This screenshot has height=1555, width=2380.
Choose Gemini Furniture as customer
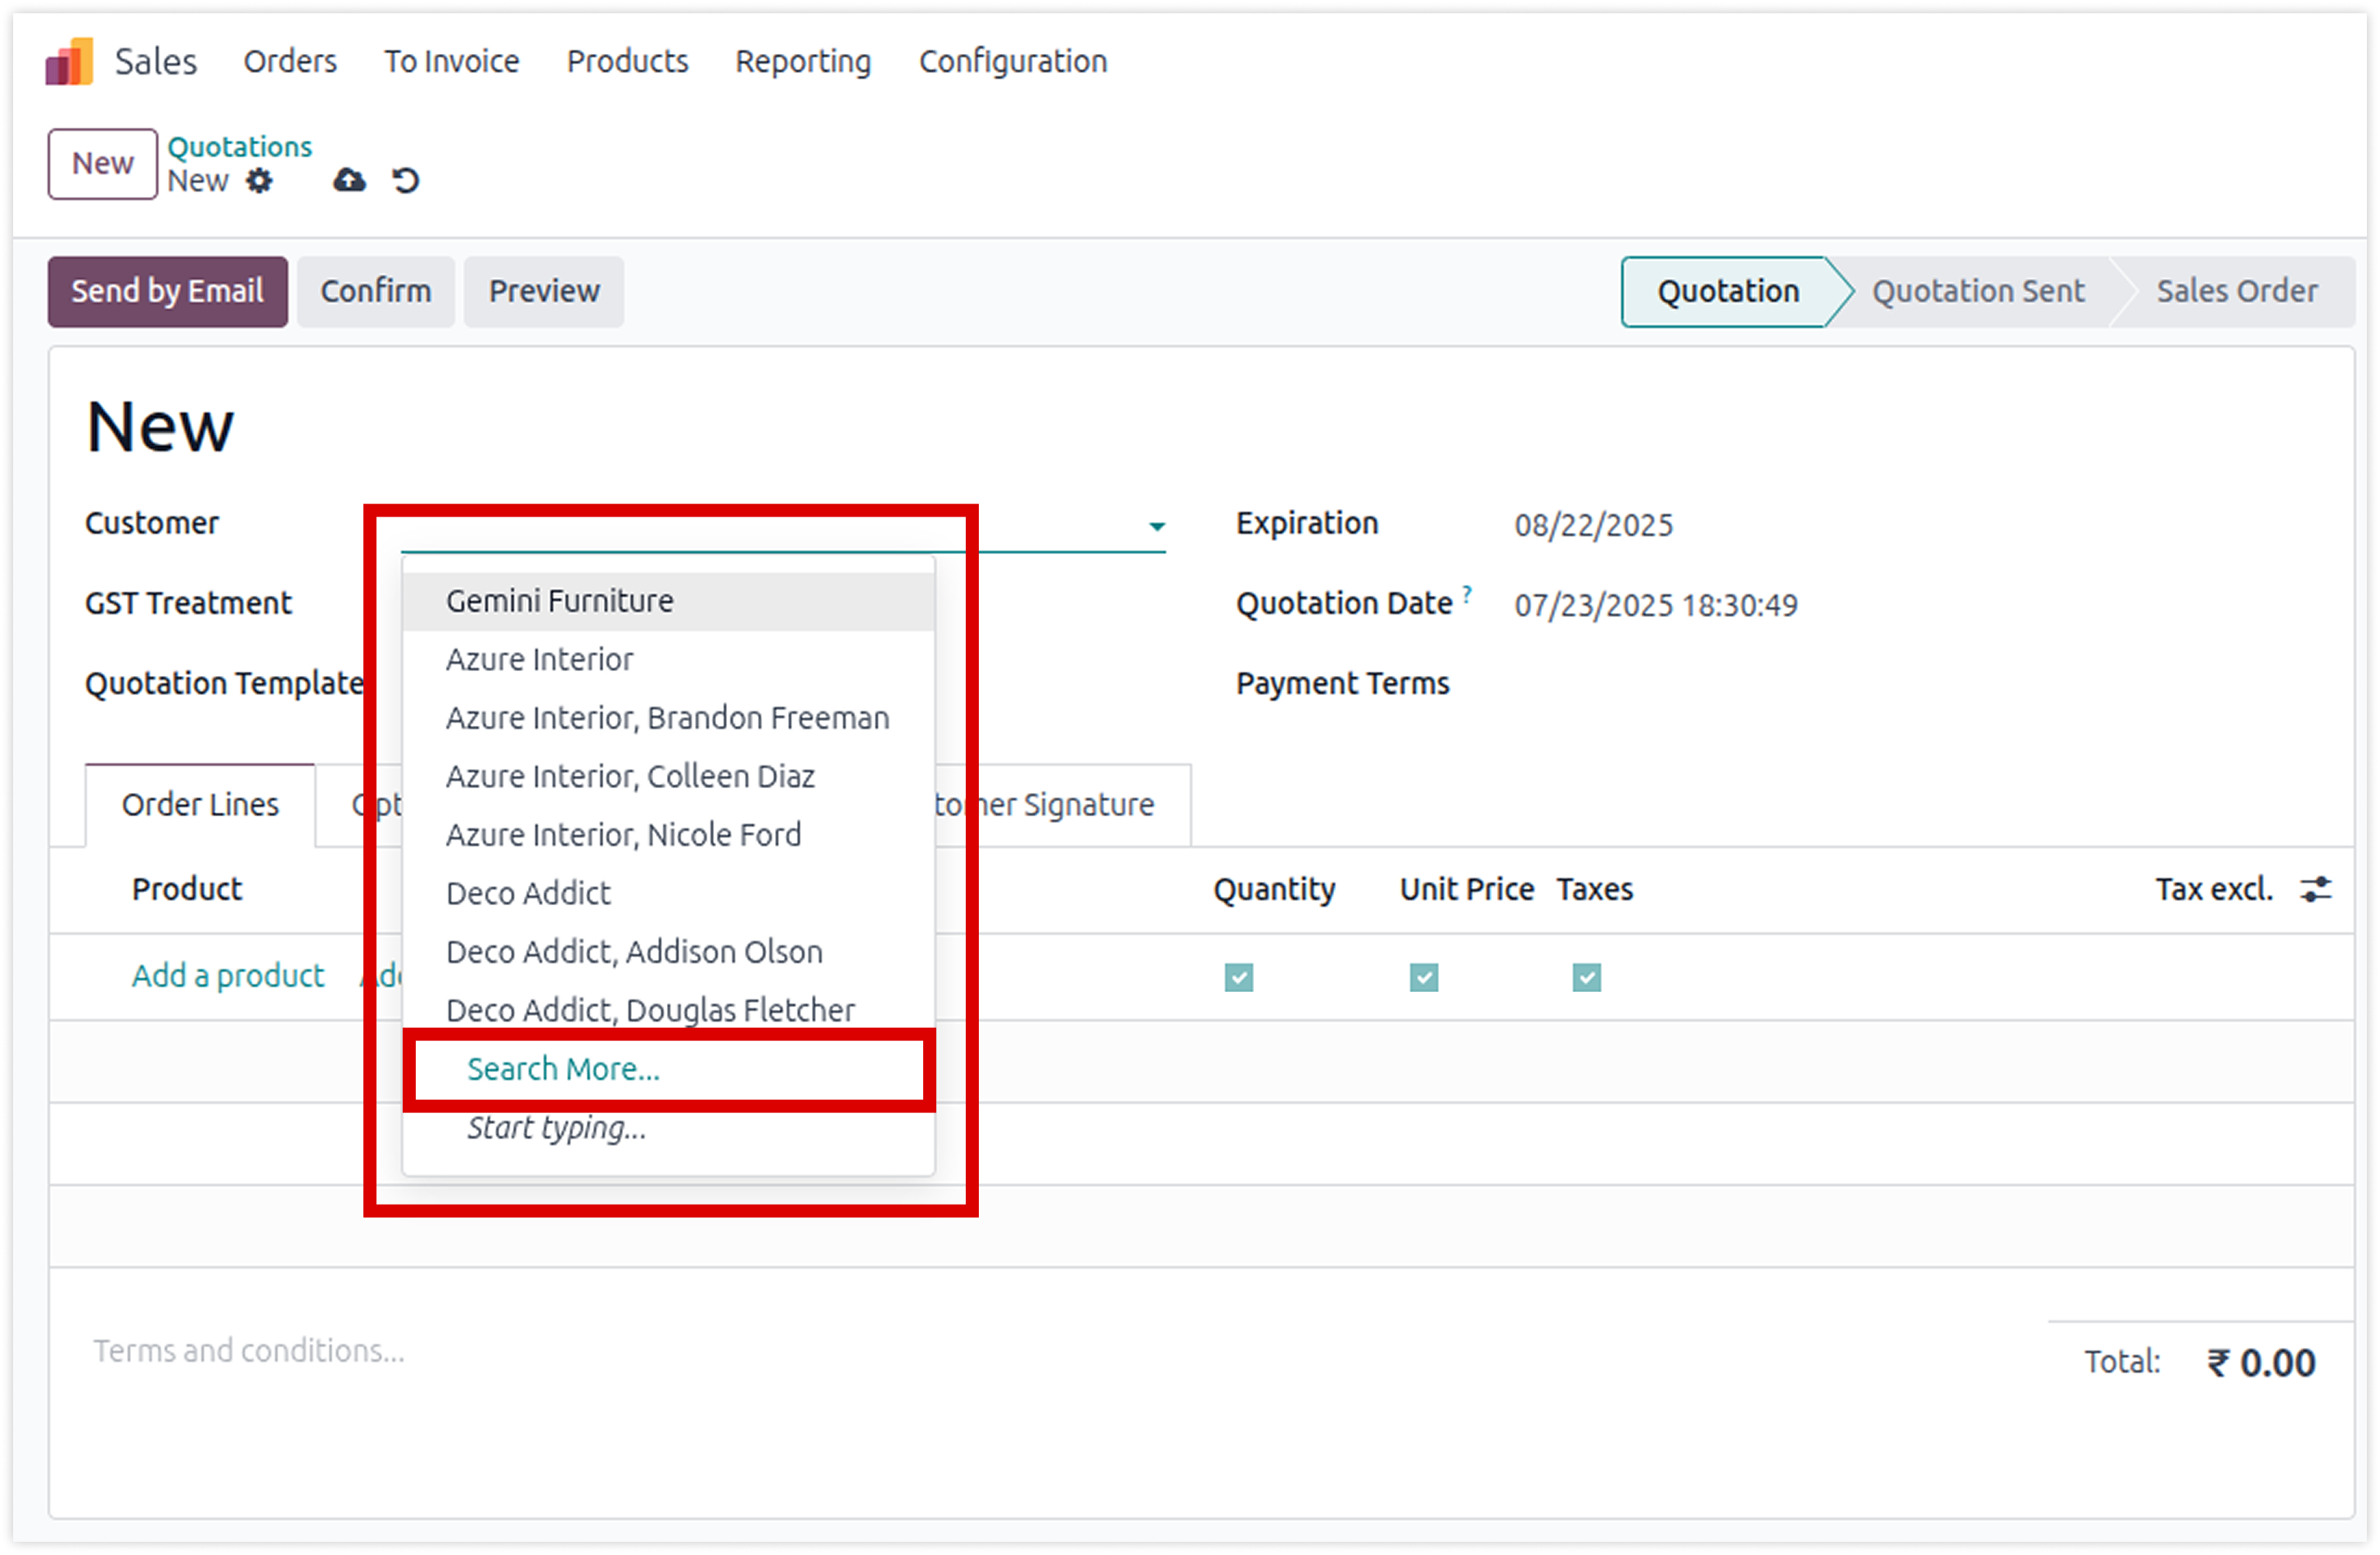point(669,601)
